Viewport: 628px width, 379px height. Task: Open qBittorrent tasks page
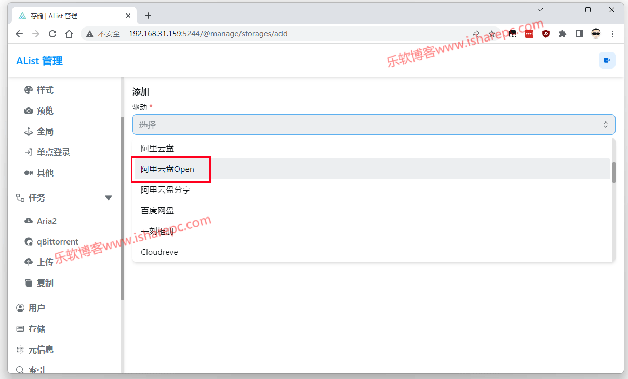click(x=58, y=242)
